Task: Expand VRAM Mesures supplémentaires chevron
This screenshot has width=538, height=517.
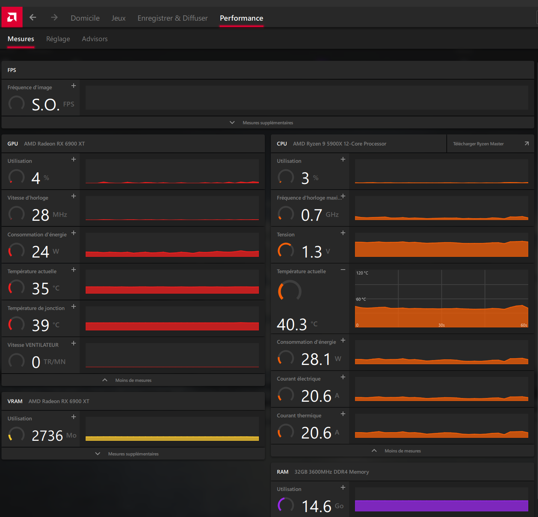Action: pos(98,454)
